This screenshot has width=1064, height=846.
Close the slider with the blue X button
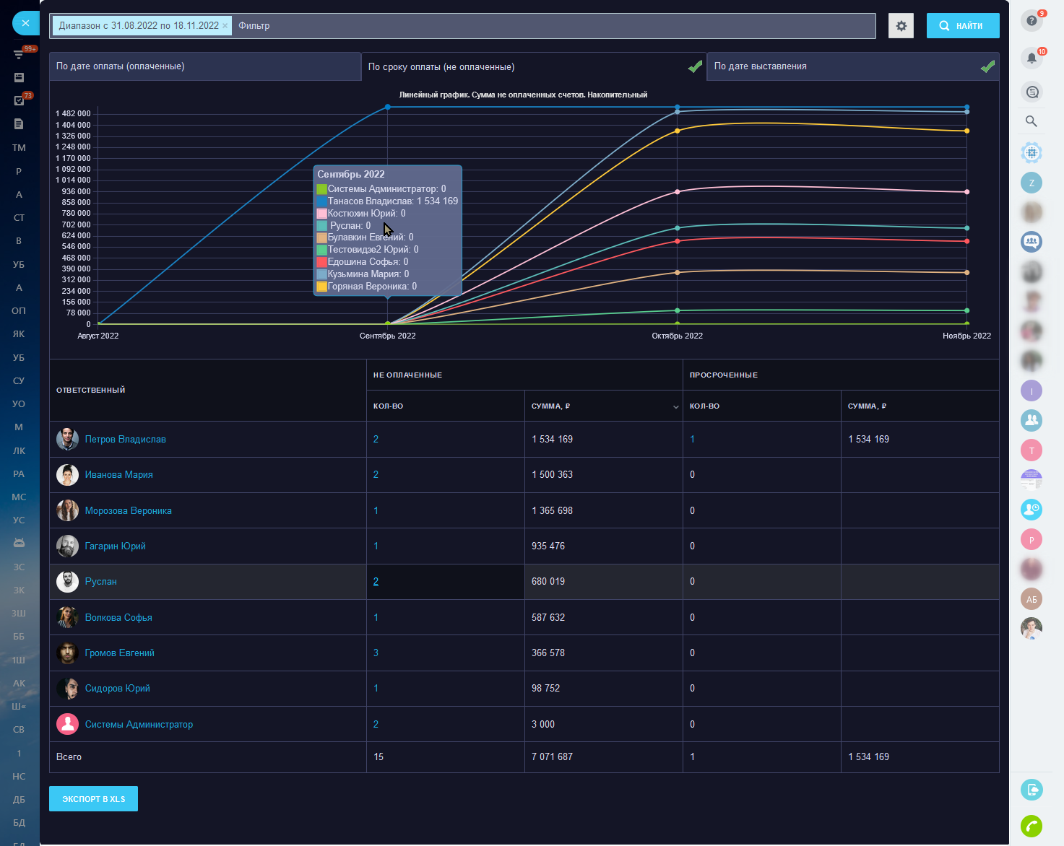click(x=25, y=23)
